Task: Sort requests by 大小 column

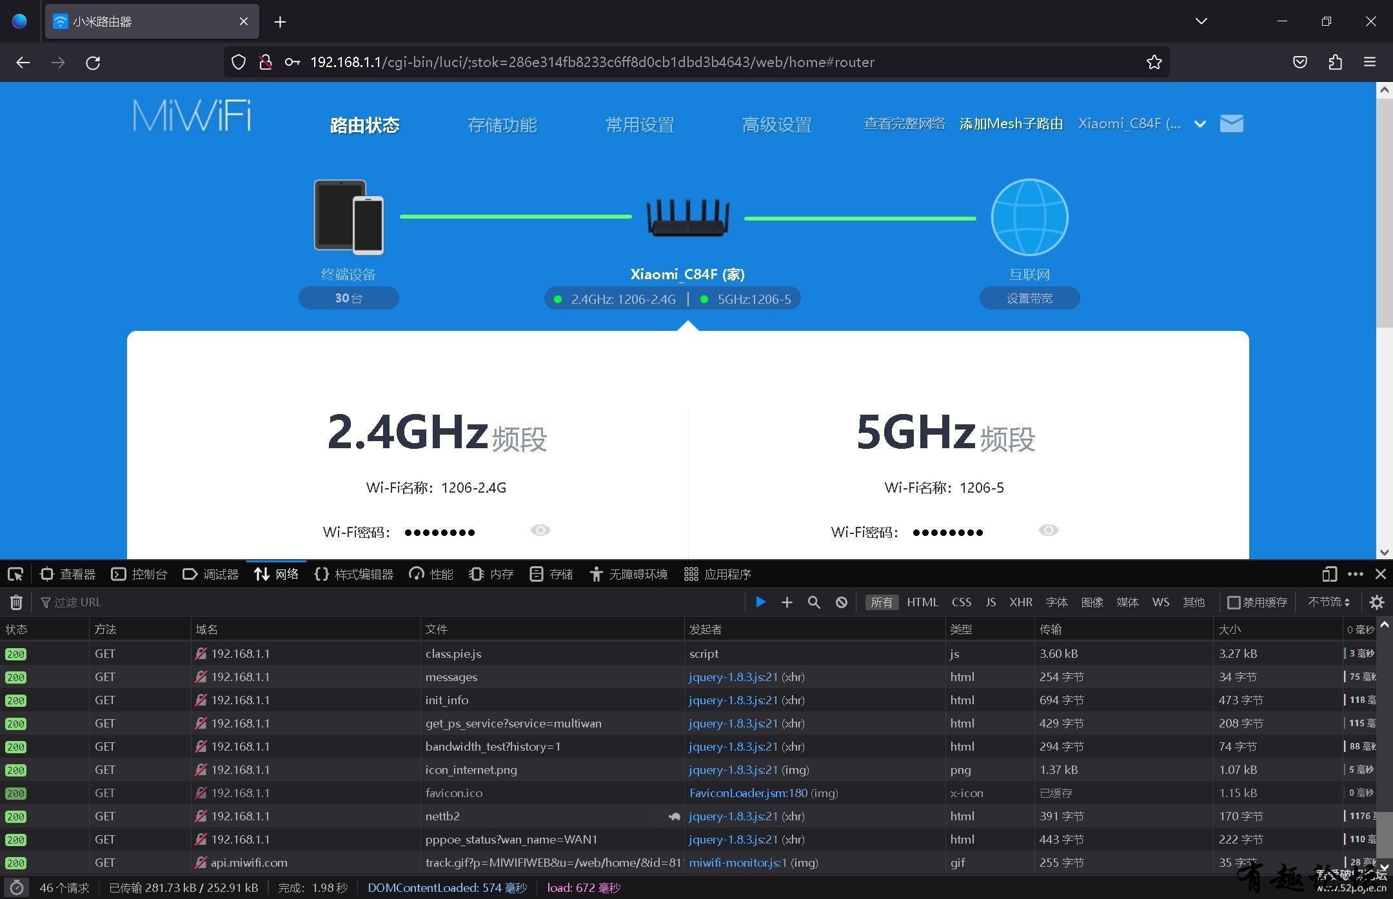Action: coord(1278,629)
